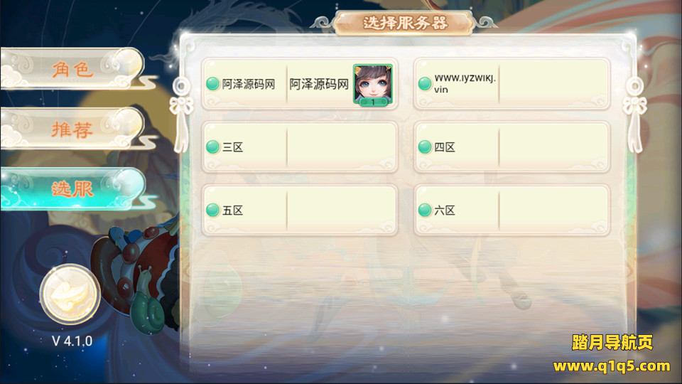Pick the 阿泽源码网 server name label
The height and width of the screenshot is (384, 682).
[249, 84]
